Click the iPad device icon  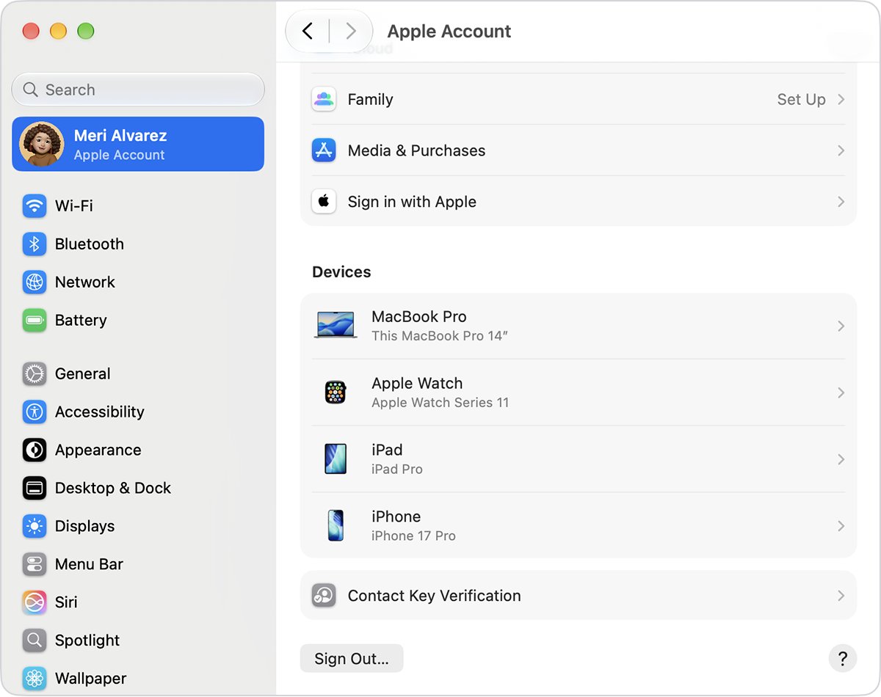click(336, 459)
